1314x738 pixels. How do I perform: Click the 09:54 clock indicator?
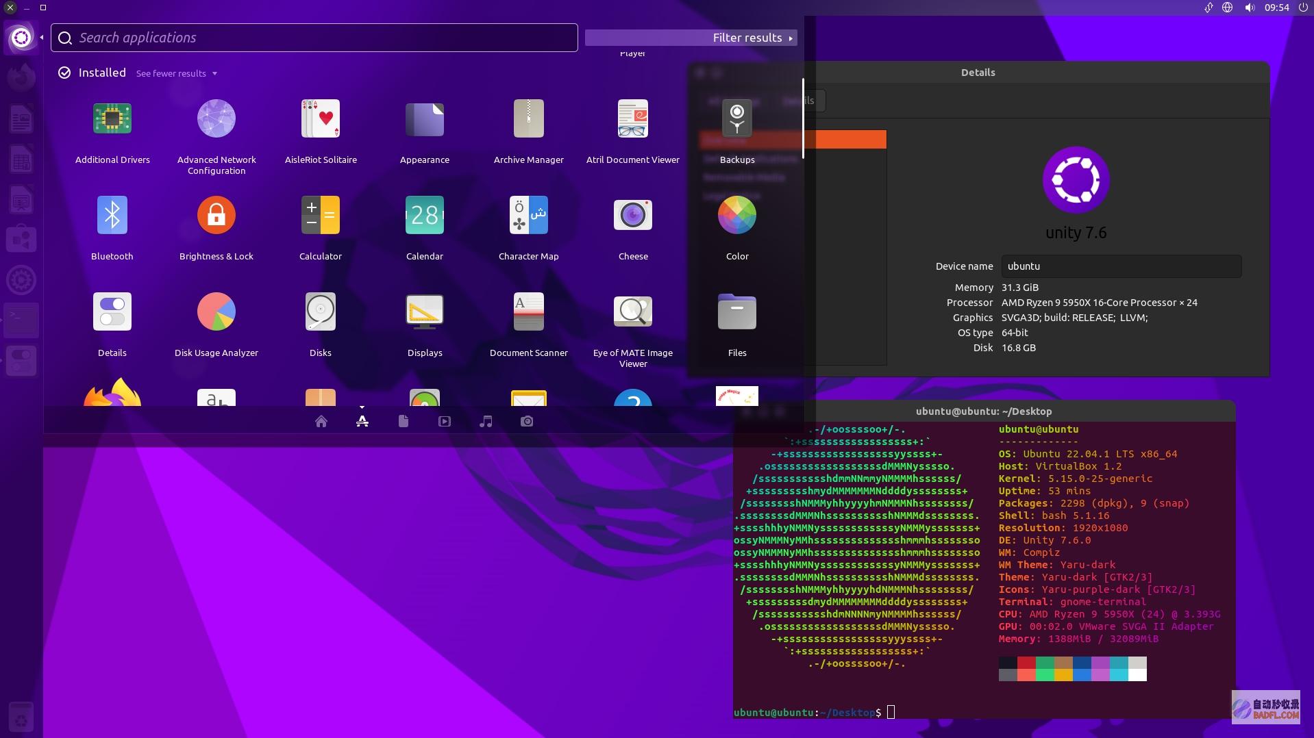pyautogui.click(x=1277, y=8)
